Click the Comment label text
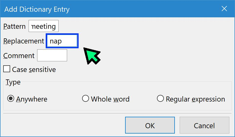 coord(19,56)
